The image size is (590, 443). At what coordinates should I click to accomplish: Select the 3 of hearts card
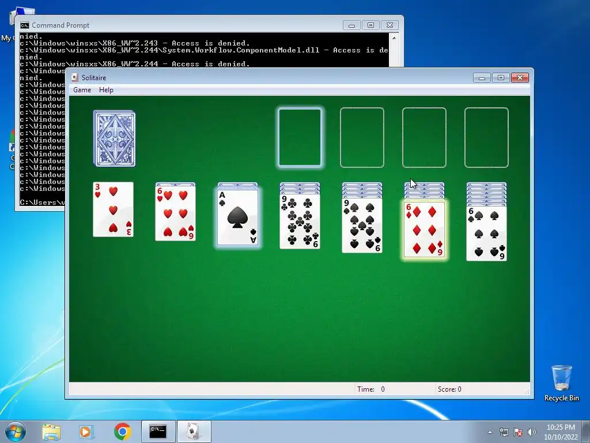click(114, 209)
